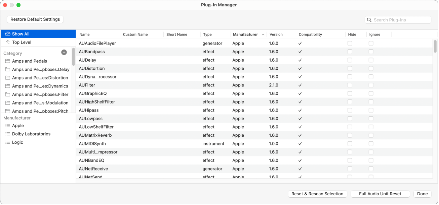Toggle the Manufacturer column sort chevron
Screen dimensions: 439x205
click(x=263, y=34)
